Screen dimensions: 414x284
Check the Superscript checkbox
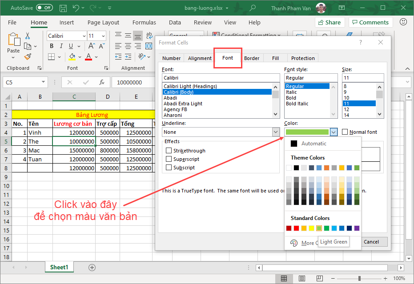pyautogui.click(x=169, y=159)
